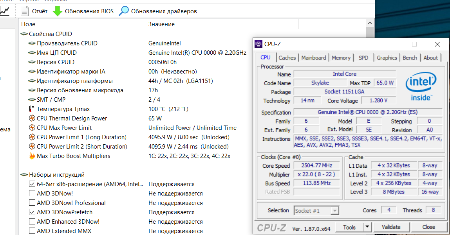Viewport: 450px width, 235px height.
Task: Click the Close button in CPU-Z
Action: (x=428, y=227)
